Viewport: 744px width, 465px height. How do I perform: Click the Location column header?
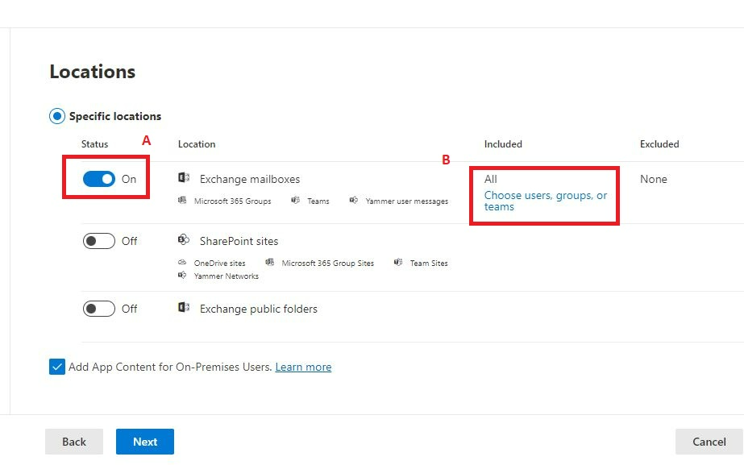[x=197, y=144]
